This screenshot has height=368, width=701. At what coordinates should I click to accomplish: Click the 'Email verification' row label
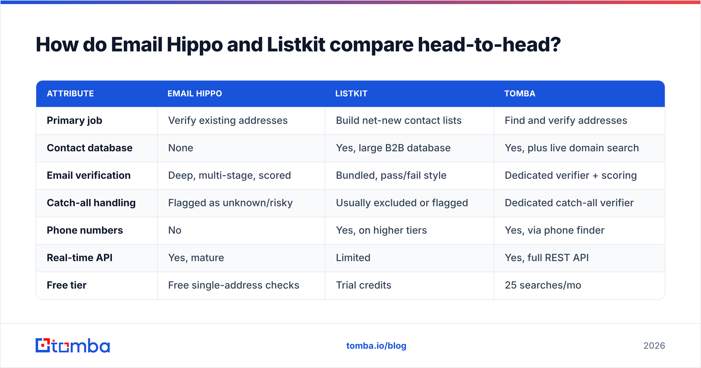[x=89, y=176]
